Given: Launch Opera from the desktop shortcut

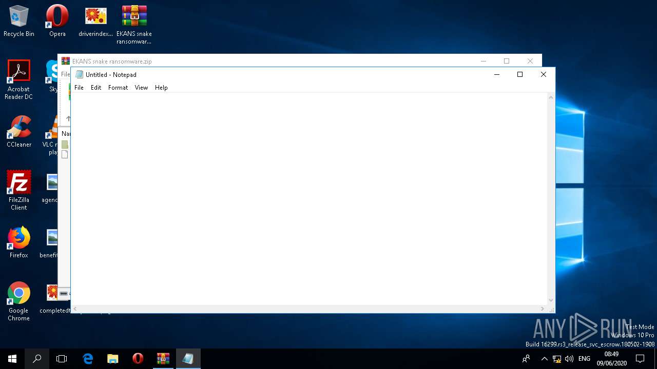Looking at the screenshot, I should tap(57, 22).
